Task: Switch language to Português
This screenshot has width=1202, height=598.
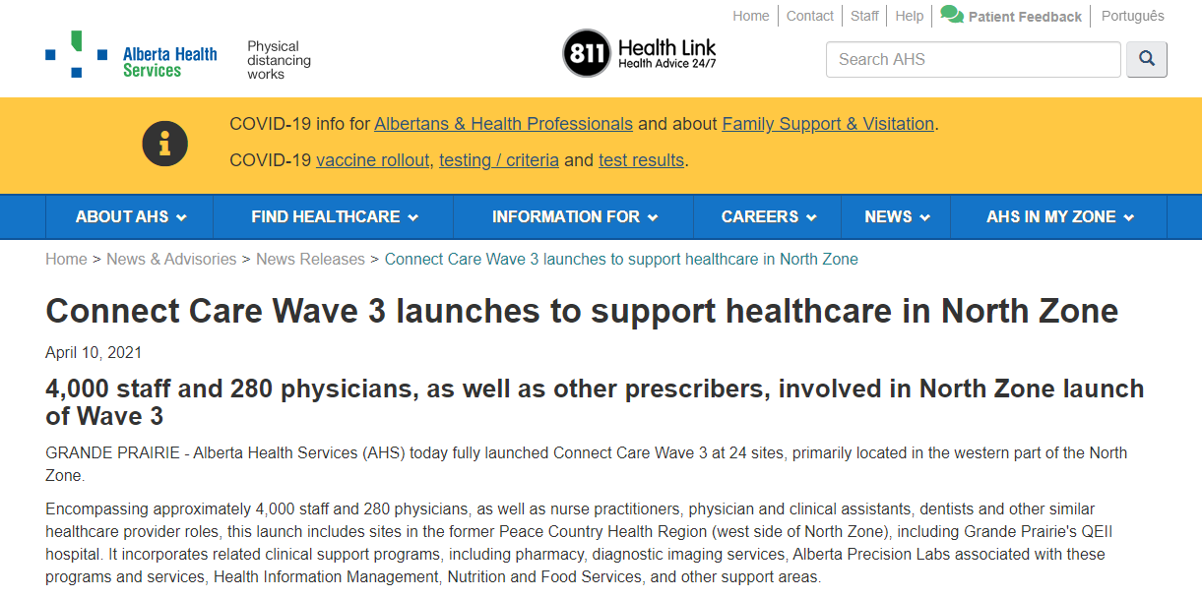Action: point(1132,16)
